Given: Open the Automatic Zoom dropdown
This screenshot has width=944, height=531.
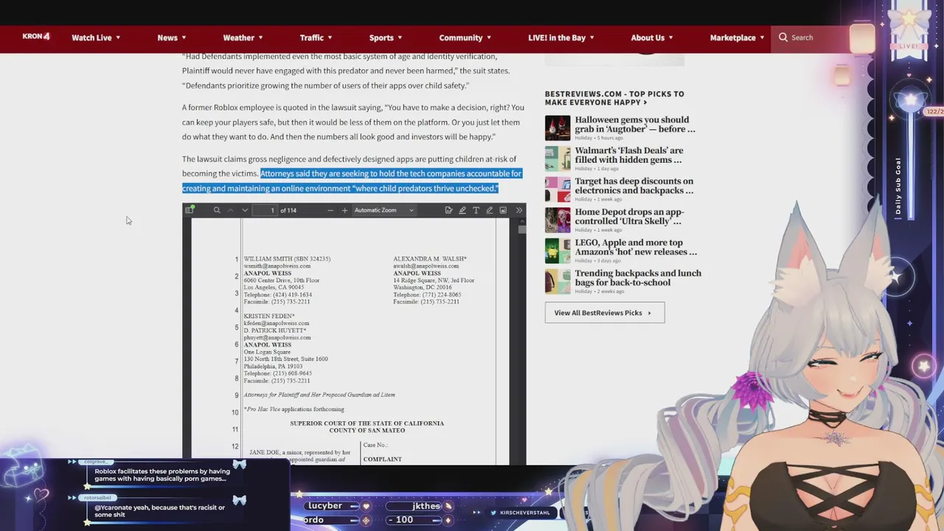Looking at the screenshot, I should click(383, 210).
